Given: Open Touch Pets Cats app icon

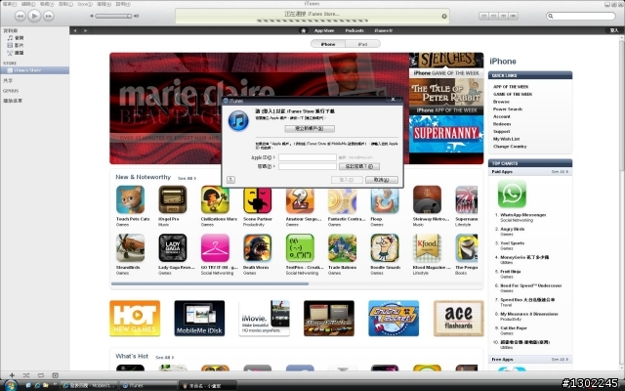Looking at the screenshot, I should (x=130, y=199).
